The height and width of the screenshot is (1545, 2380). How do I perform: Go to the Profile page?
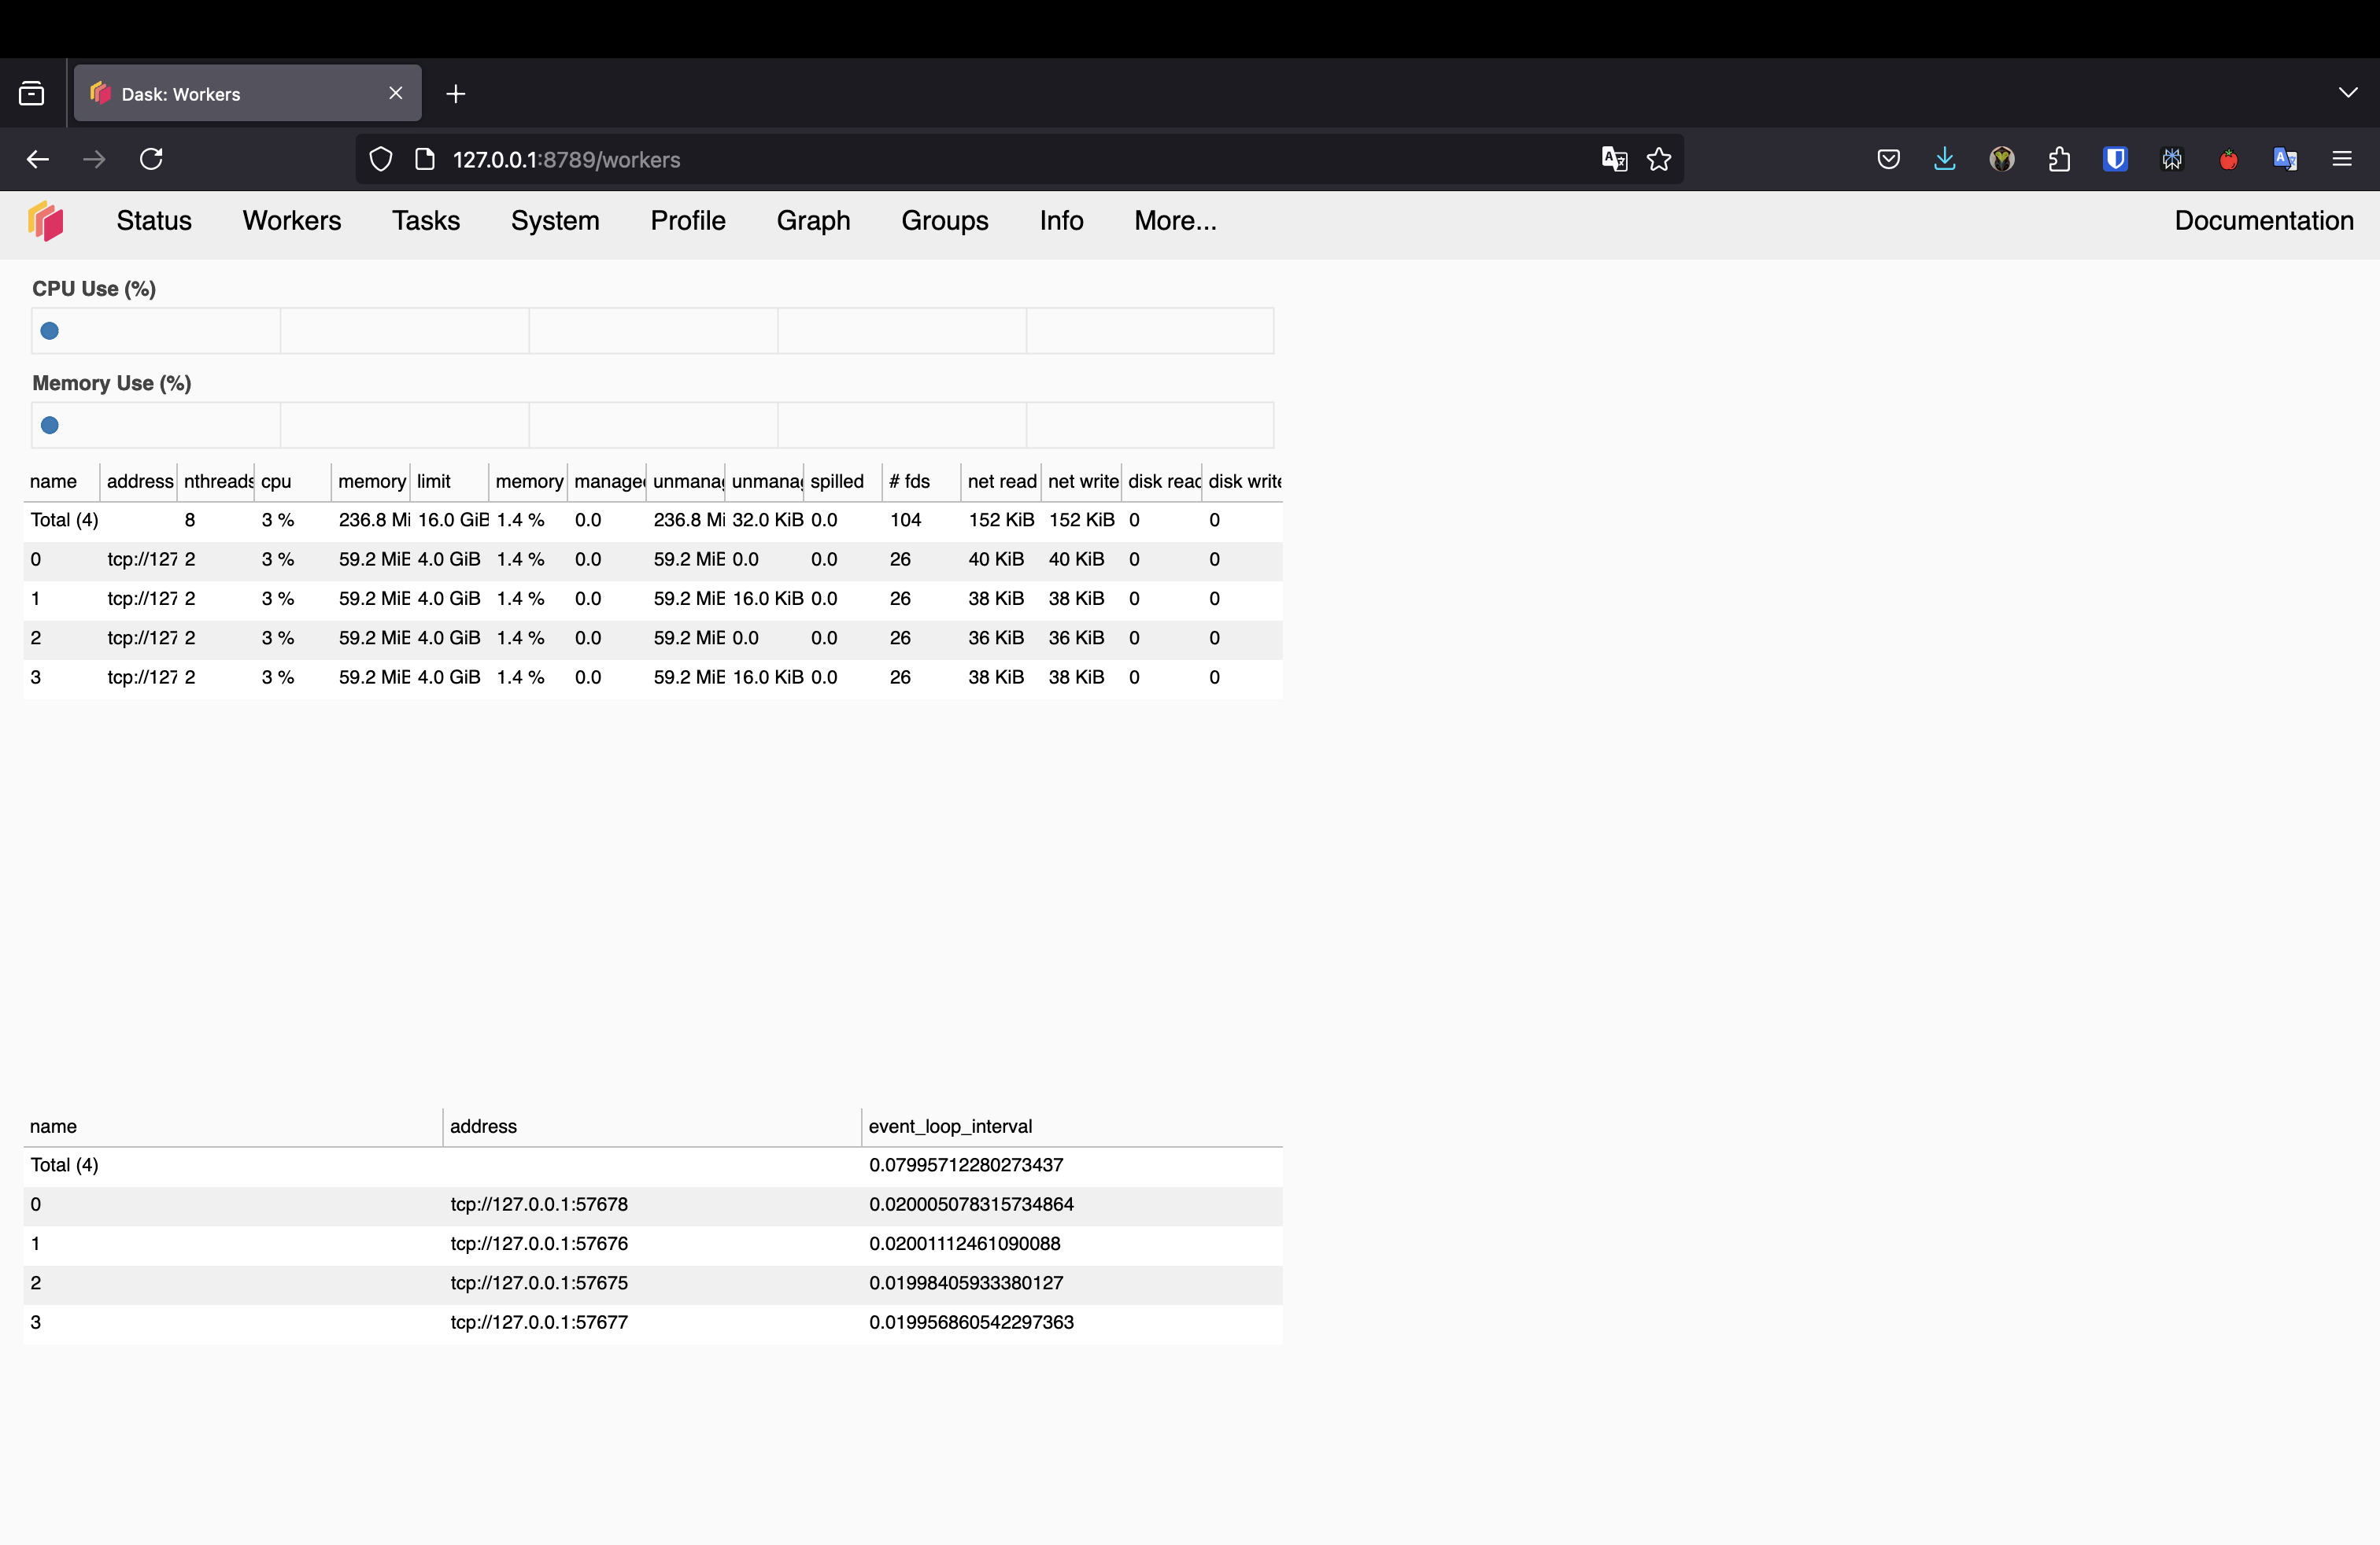(688, 221)
